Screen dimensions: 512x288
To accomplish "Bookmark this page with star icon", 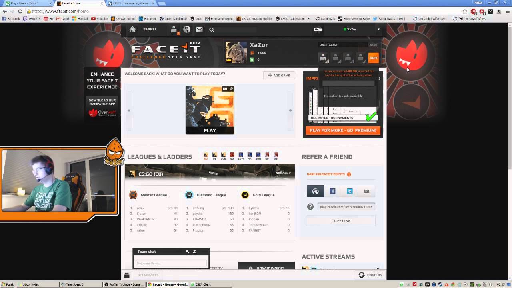I will pyautogui.click(x=465, y=11).
